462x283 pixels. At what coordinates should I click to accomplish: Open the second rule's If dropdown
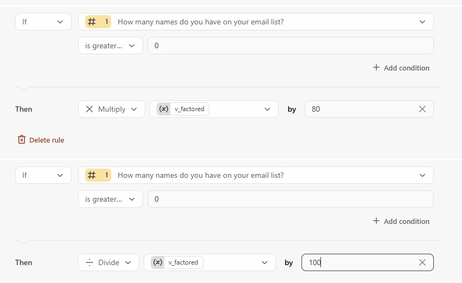click(43, 175)
